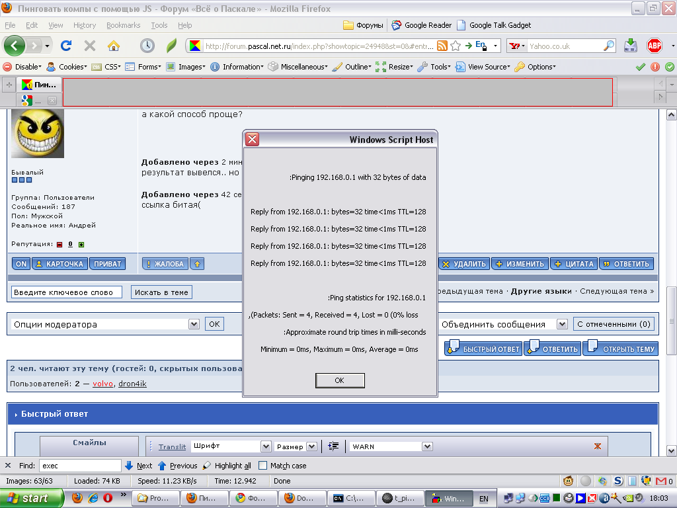Viewport: 677px width, 508px height.
Task: Click the Adblock Plus ABP icon
Action: click(655, 46)
